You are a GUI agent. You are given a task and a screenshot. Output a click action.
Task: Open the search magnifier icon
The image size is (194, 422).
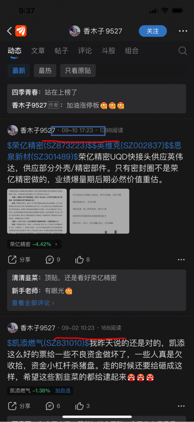pos(182,51)
